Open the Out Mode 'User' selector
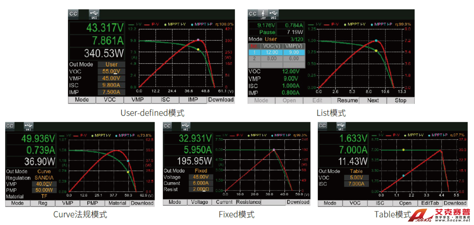Screen dimensions: 474x225 (x=112, y=65)
